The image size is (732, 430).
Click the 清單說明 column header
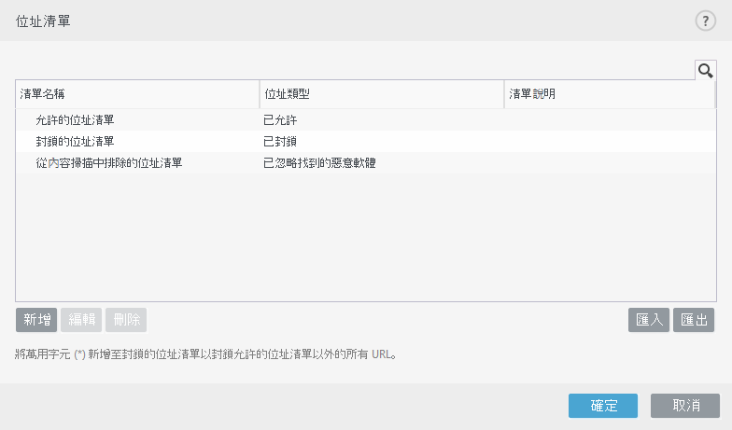click(x=609, y=94)
